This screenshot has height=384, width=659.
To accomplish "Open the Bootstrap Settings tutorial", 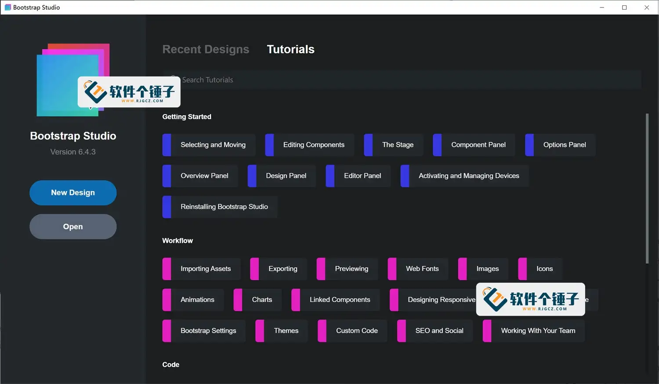I will (x=204, y=331).
